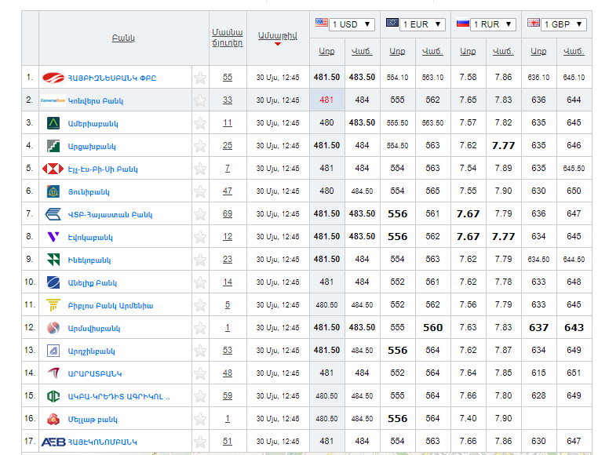Click the USA flag icon by USD
The width and height of the screenshot is (598, 455).
322,23
